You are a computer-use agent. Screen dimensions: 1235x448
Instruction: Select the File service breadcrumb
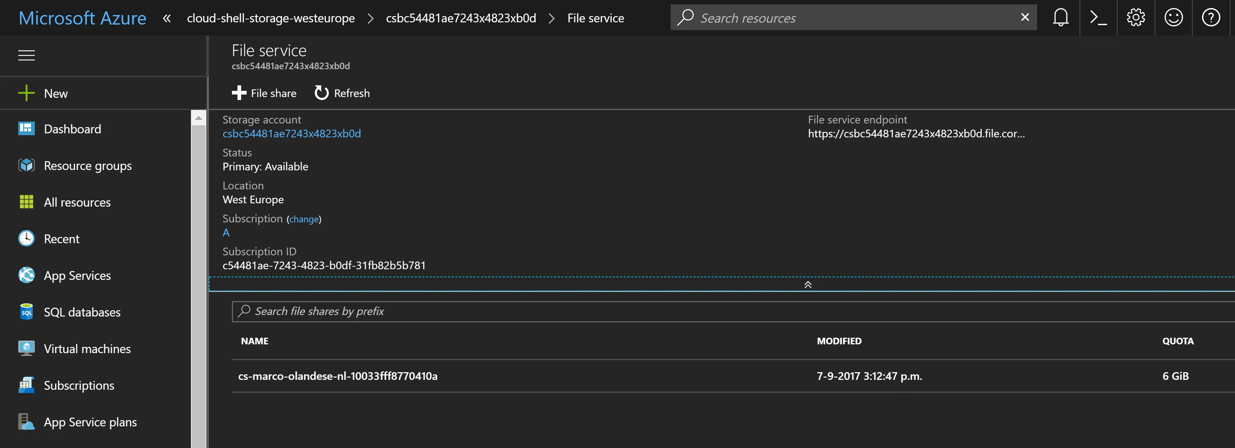(596, 18)
